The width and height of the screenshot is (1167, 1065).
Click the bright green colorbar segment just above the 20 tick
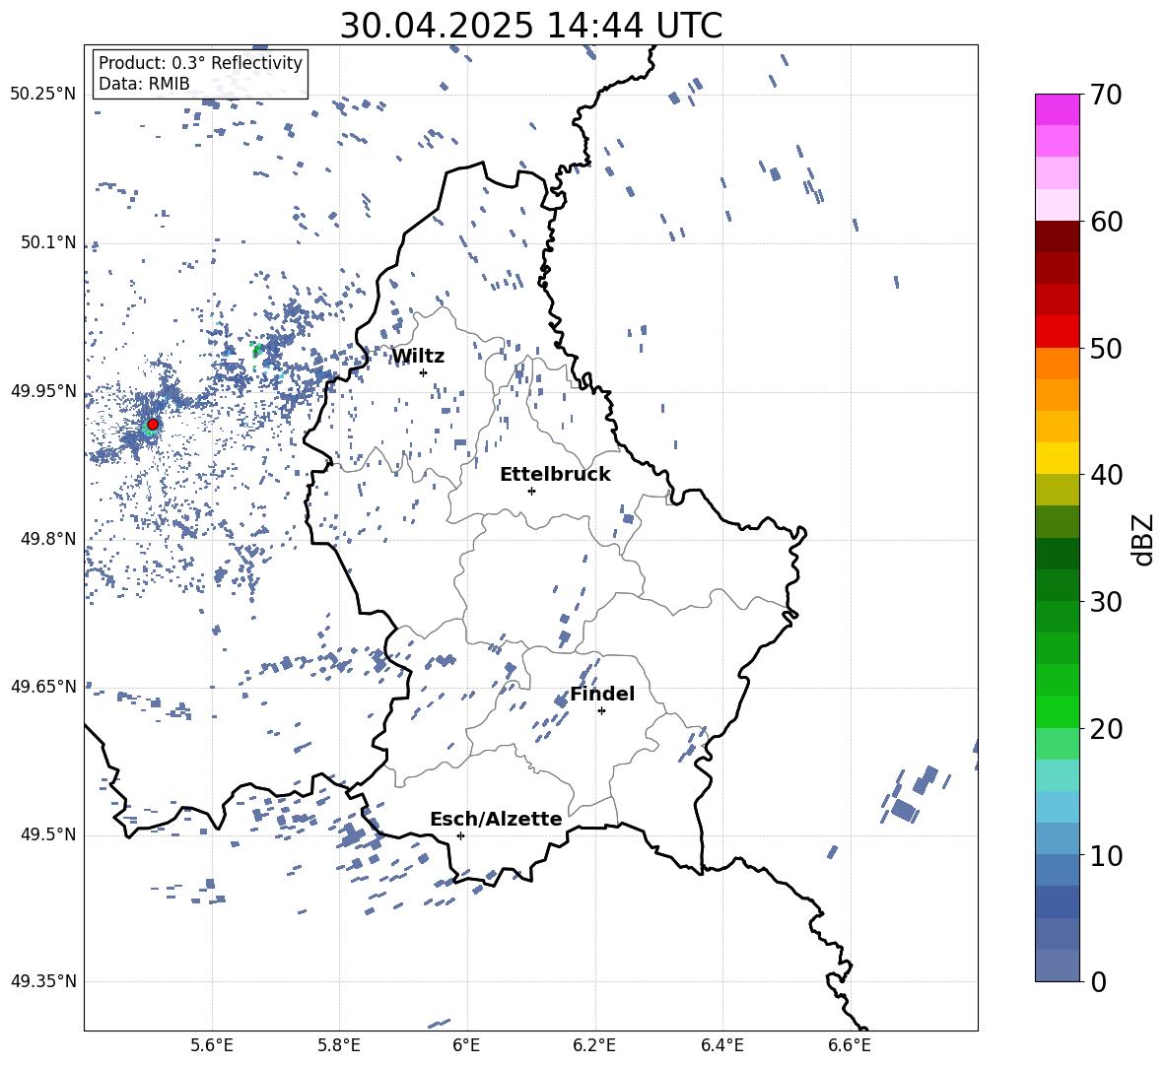(x=1057, y=712)
